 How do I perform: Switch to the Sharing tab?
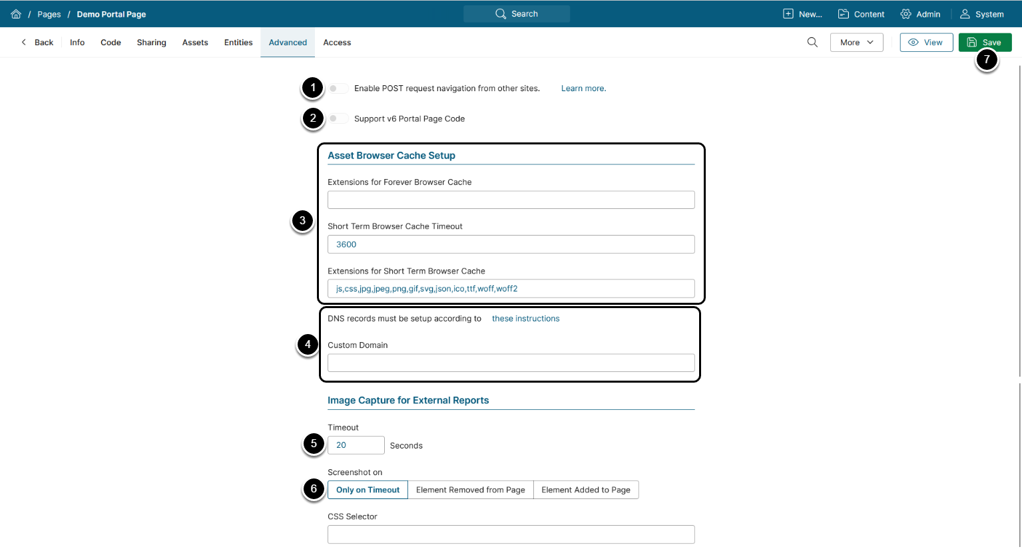tap(151, 43)
